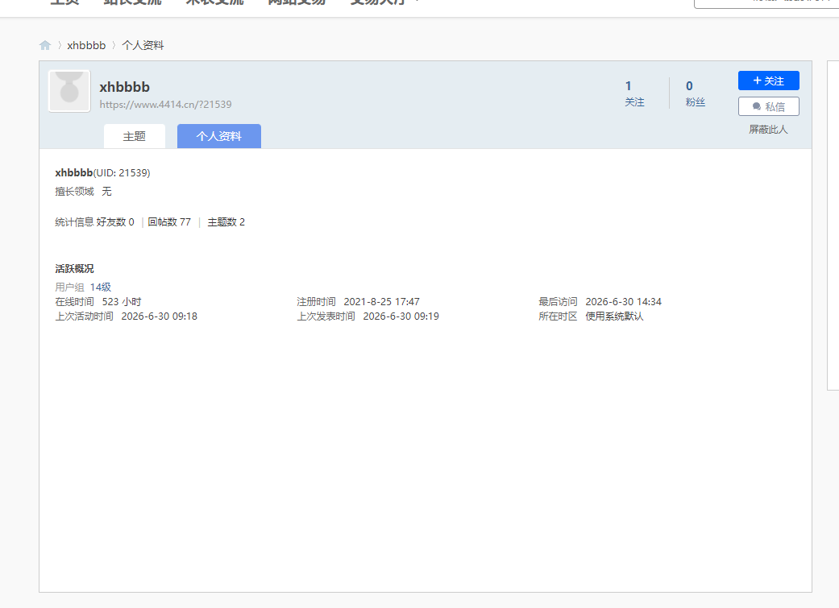Select the 个人资料 breadcrumb item
Image resolution: width=839 pixels, height=608 pixels.
143,45
